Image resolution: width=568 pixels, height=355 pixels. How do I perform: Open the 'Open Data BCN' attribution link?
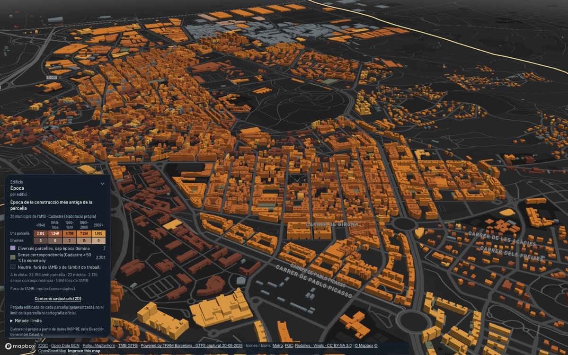[65, 346]
